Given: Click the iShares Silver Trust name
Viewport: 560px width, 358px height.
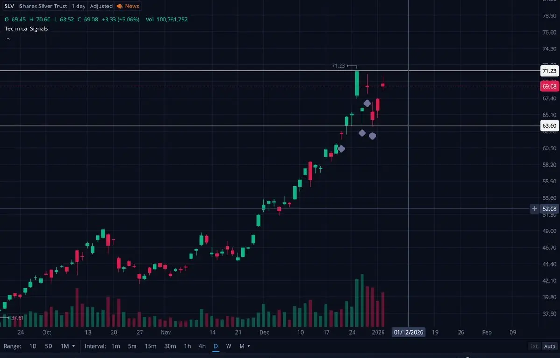Looking at the screenshot, I should click(43, 6).
